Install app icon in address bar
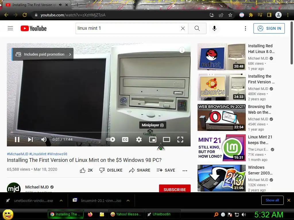 pyautogui.click(x=212, y=15)
